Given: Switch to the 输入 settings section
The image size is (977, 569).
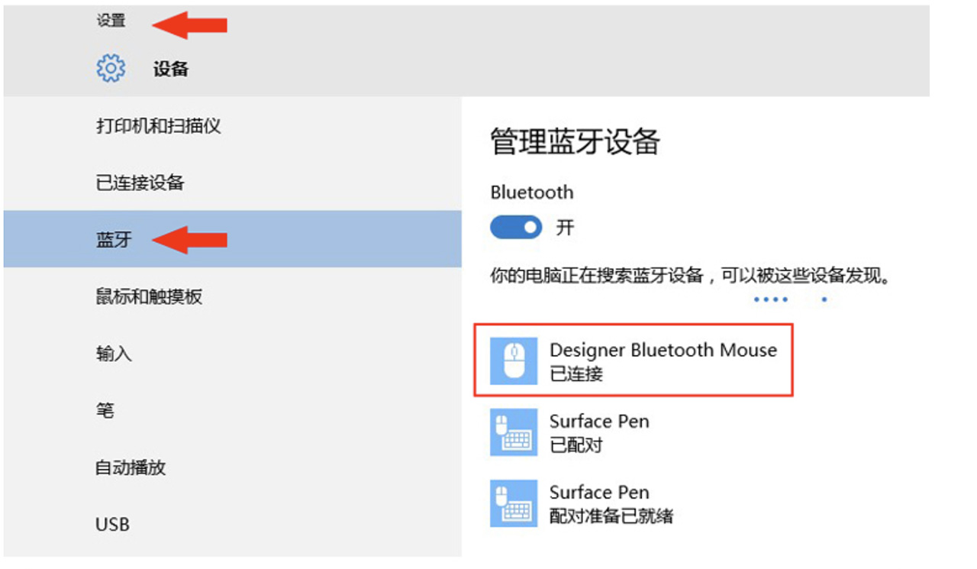Looking at the screenshot, I should pos(114,354).
